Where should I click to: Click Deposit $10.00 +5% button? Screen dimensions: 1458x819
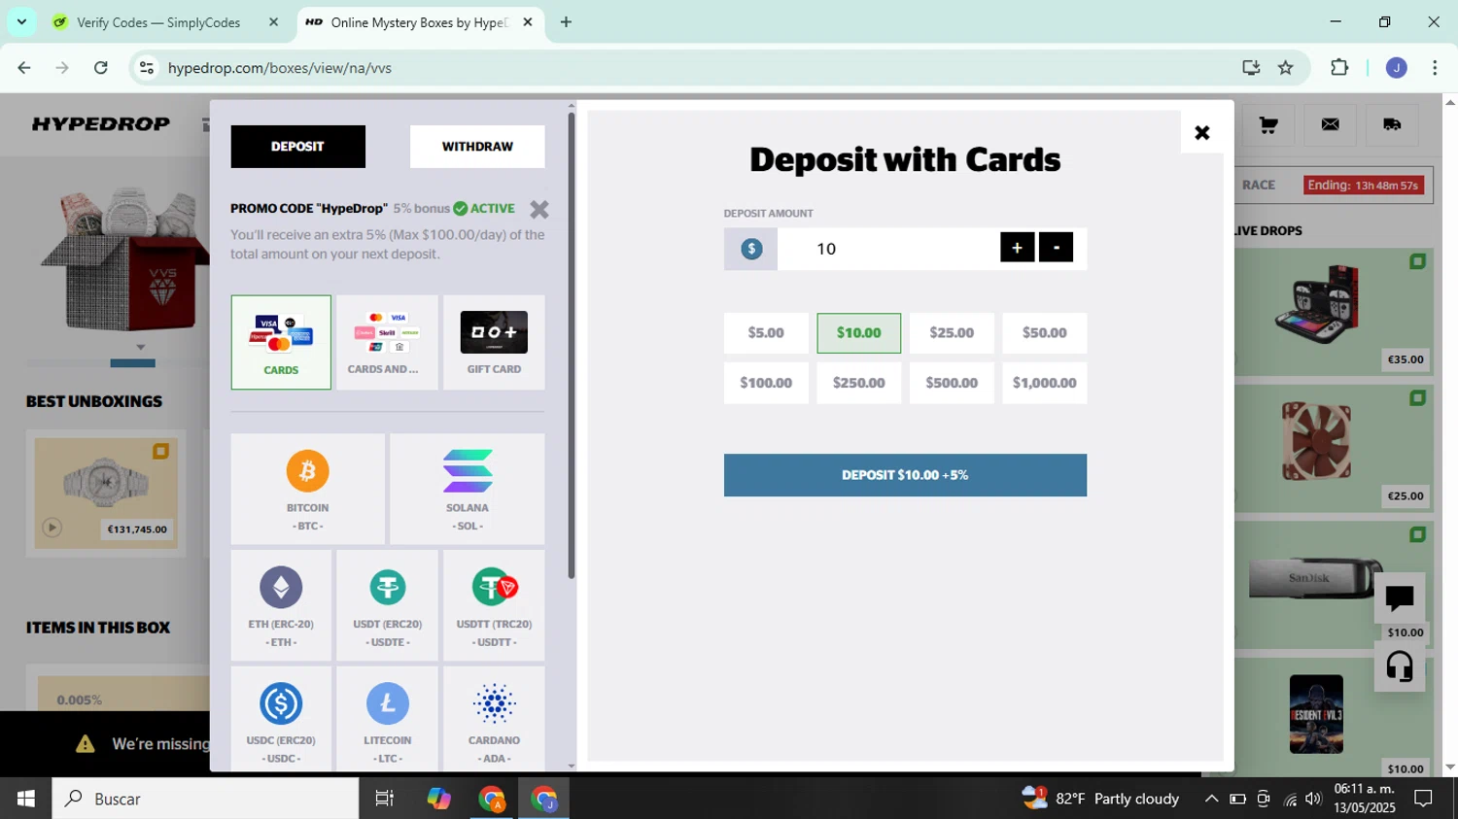click(x=905, y=475)
